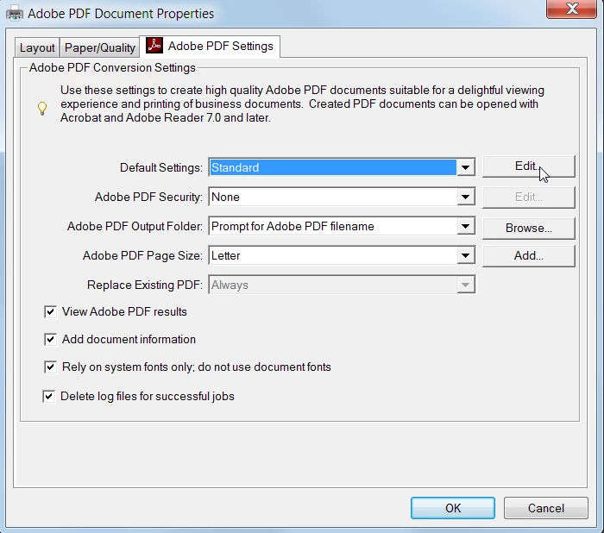
Task: Click Add button for page size
Action: (528, 255)
